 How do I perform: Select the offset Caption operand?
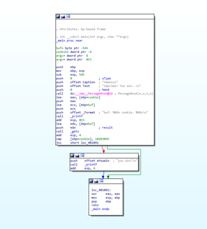(x=83, y=82)
